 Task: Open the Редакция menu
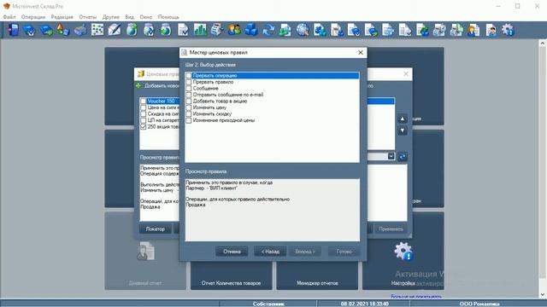pyautogui.click(x=62, y=17)
